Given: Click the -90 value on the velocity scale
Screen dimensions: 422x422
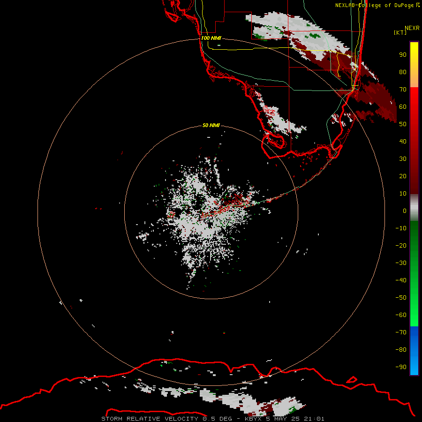Looking at the screenshot, I should coord(401,367).
